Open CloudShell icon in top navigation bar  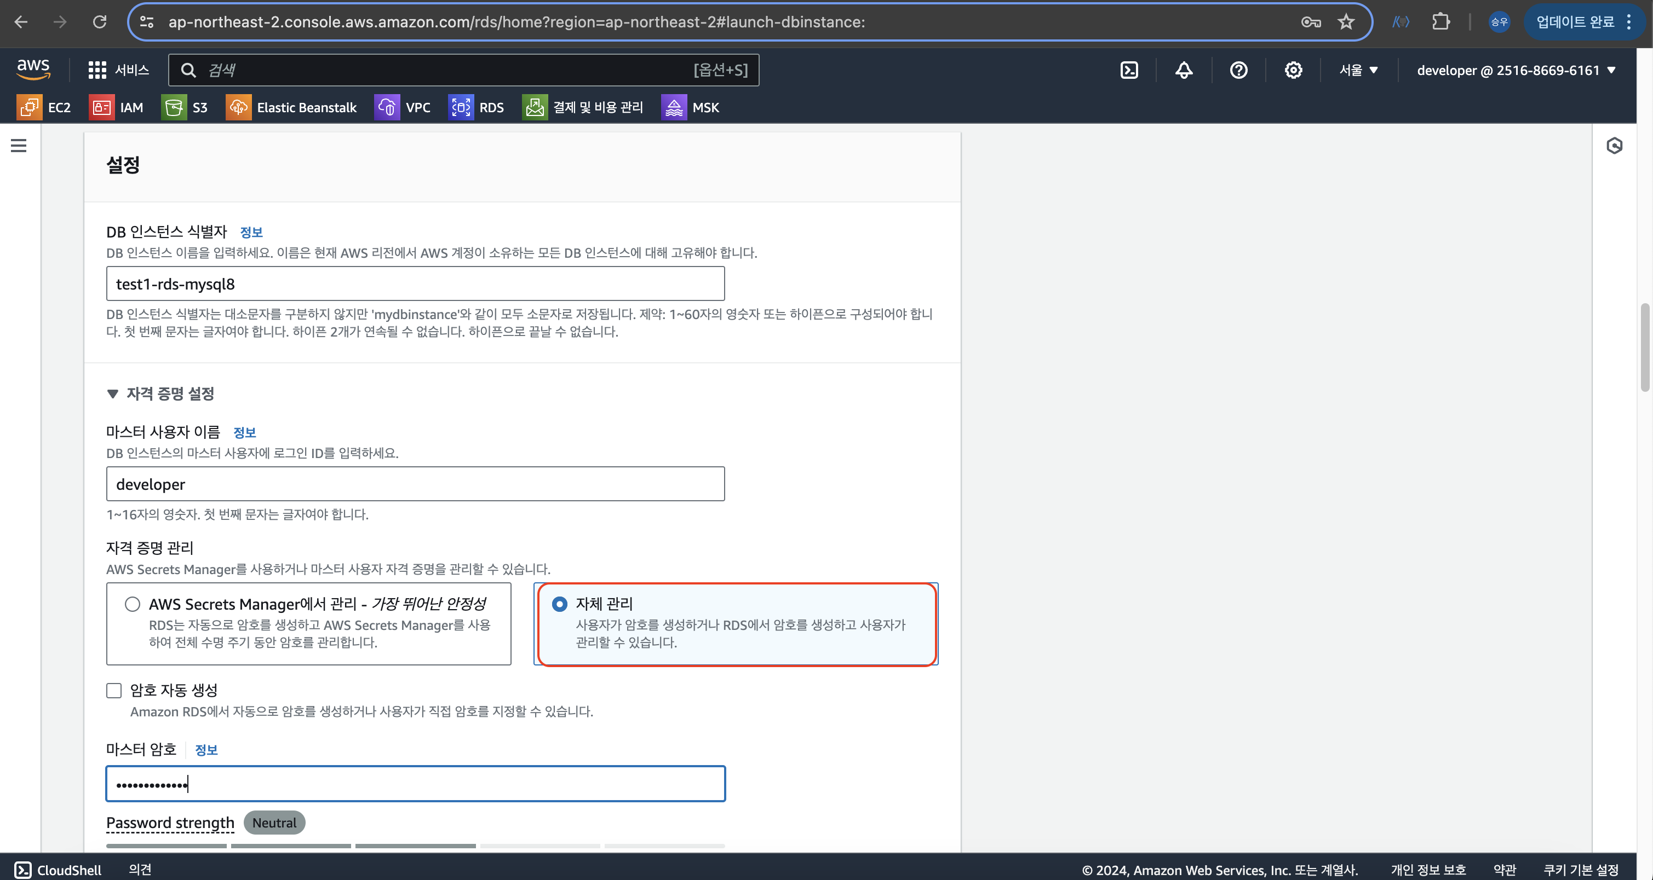coord(1129,70)
